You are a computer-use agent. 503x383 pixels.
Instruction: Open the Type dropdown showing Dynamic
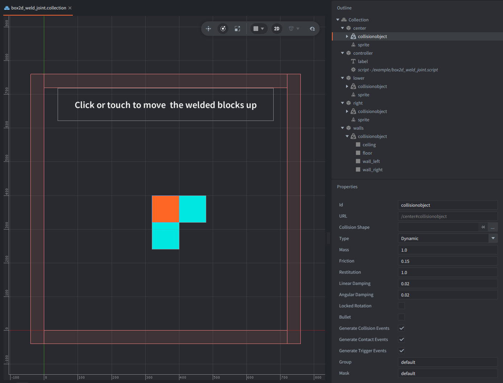tap(448, 238)
